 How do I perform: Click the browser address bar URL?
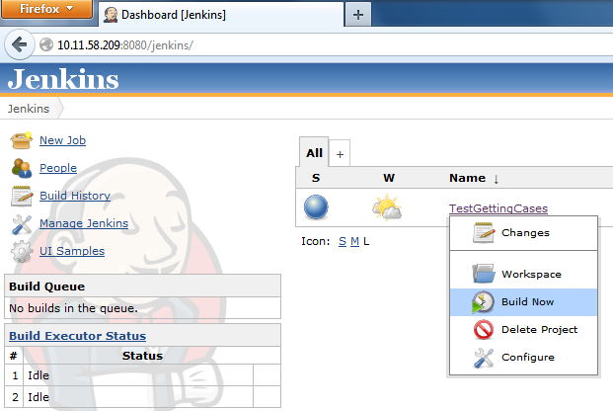125,45
